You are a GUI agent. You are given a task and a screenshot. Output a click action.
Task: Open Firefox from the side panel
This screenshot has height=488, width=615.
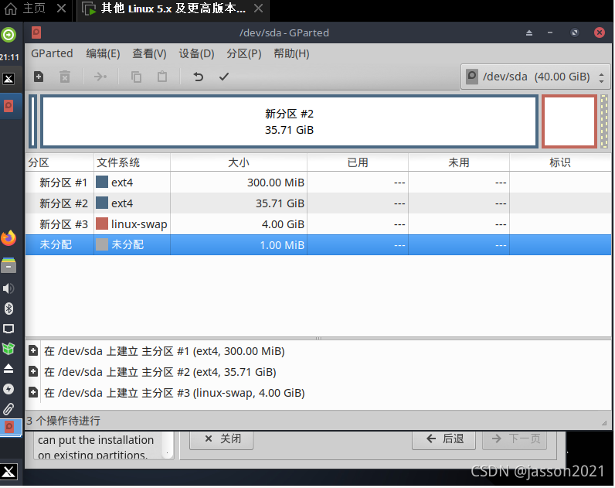pos(8,238)
